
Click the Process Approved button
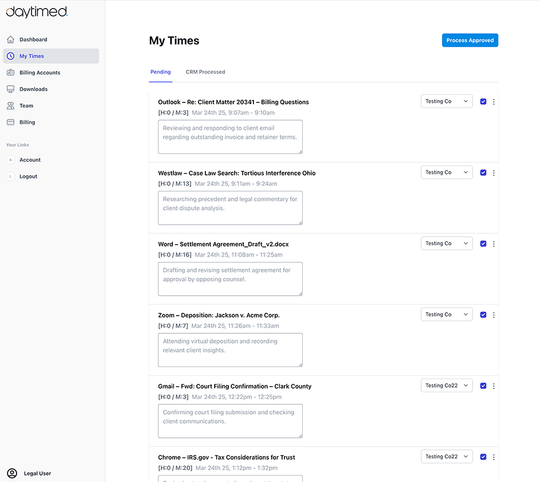[x=470, y=40]
